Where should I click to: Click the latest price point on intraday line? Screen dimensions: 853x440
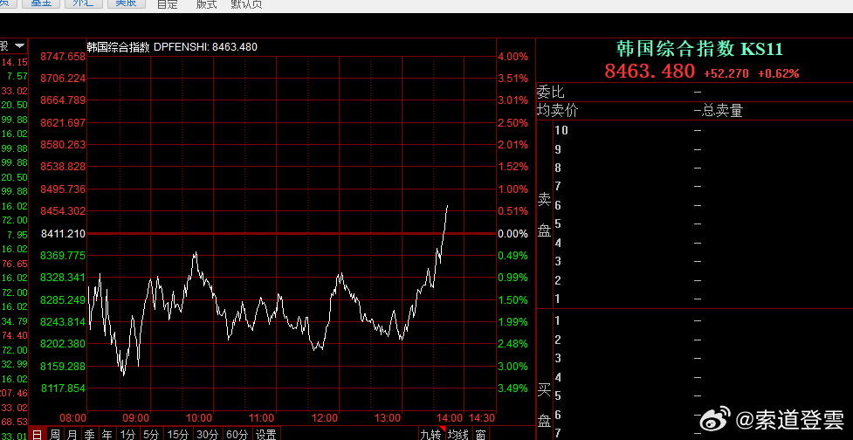coord(447,206)
